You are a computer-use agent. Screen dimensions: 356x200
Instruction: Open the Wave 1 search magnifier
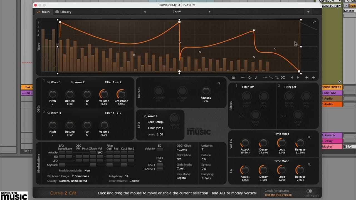point(48,82)
